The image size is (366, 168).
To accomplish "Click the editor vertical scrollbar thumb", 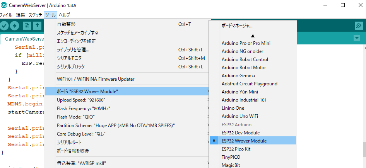I will click(364, 149).
